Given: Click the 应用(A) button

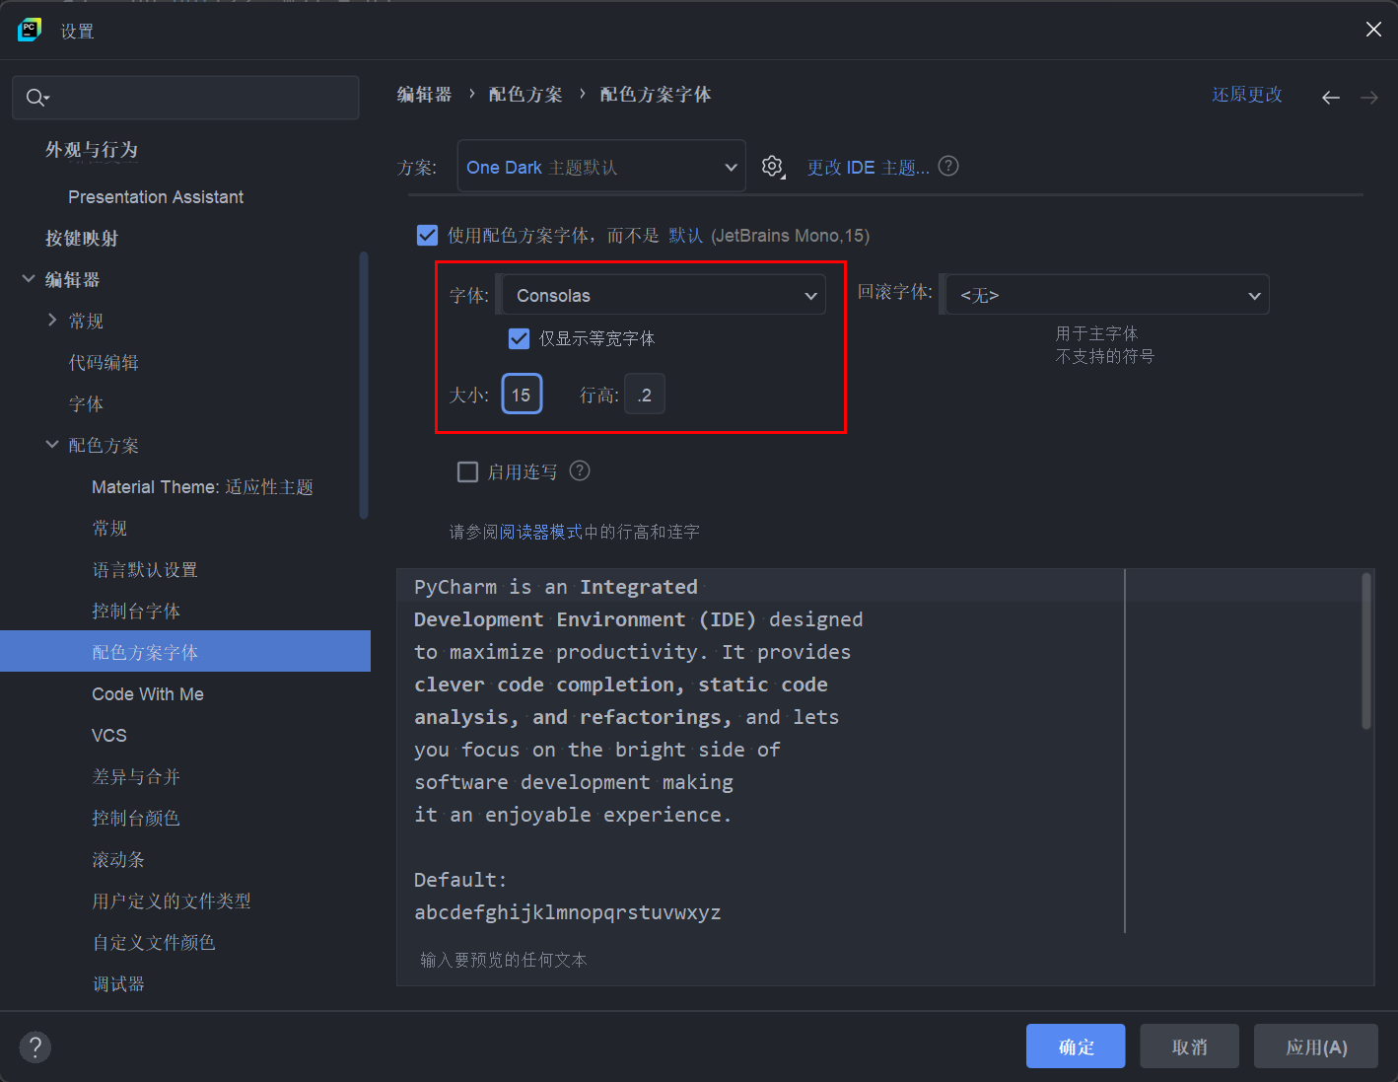Looking at the screenshot, I should (1316, 1046).
